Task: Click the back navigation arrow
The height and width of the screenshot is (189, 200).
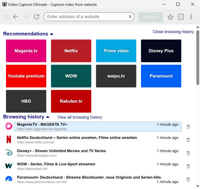Action: coord(16,17)
